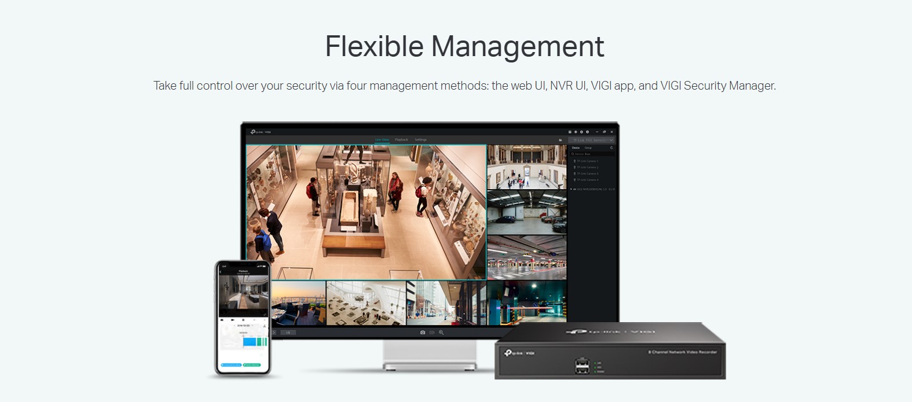Select the street-side building feed

coord(446,303)
